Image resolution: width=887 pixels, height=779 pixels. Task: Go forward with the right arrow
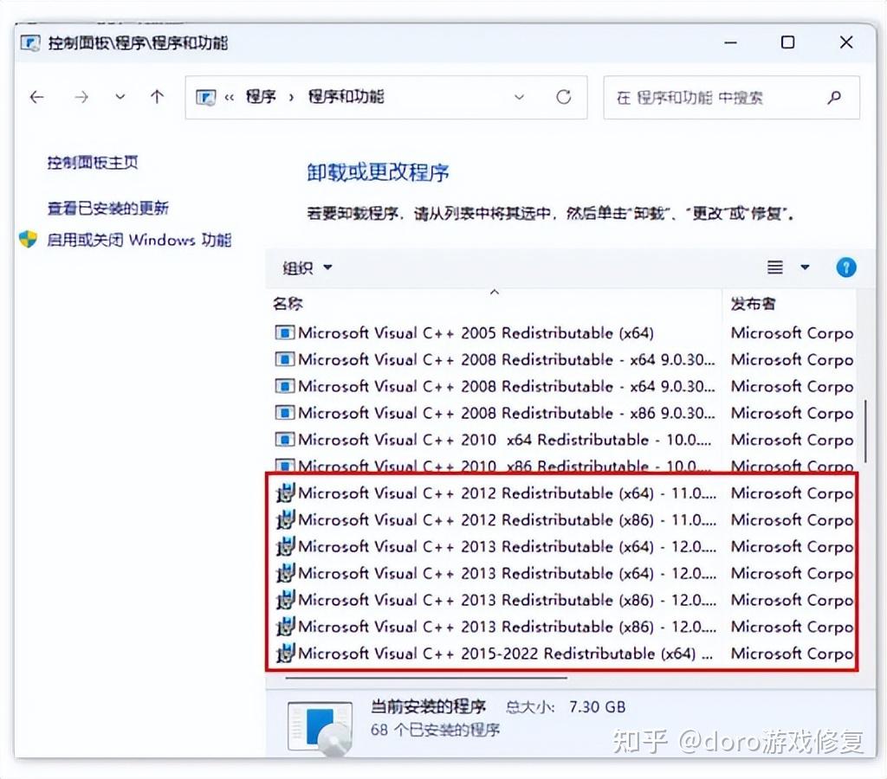coord(81,97)
